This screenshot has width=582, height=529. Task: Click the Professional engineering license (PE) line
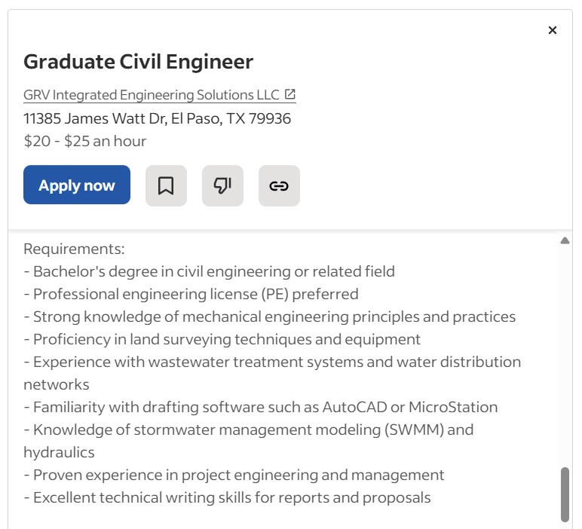(191, 294)
